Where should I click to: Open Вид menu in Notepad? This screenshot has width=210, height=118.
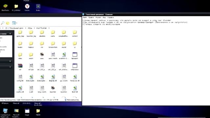[x=104, y=17]
